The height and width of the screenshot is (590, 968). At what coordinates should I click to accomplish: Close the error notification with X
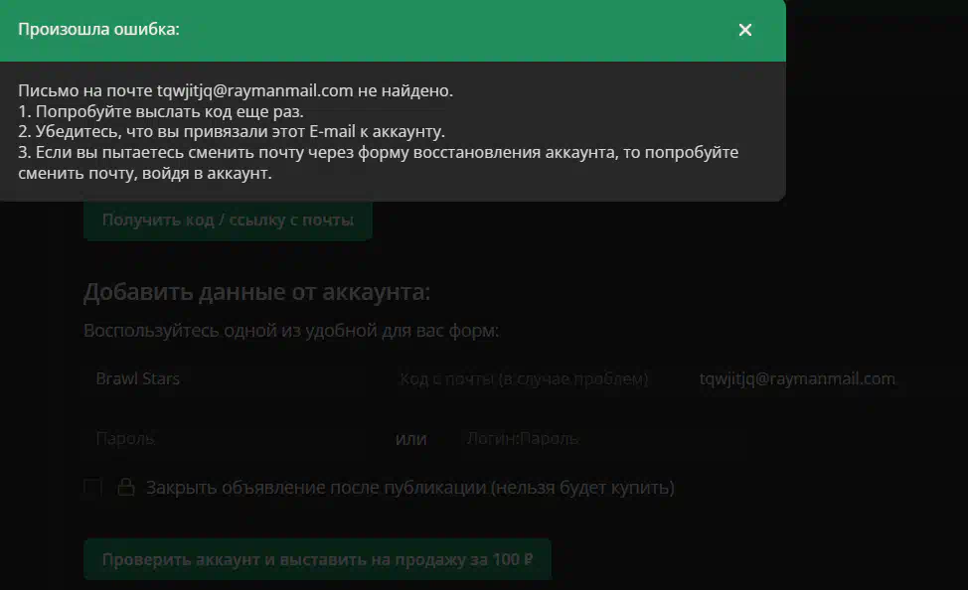pyautogui.click(x=745, y=30)
